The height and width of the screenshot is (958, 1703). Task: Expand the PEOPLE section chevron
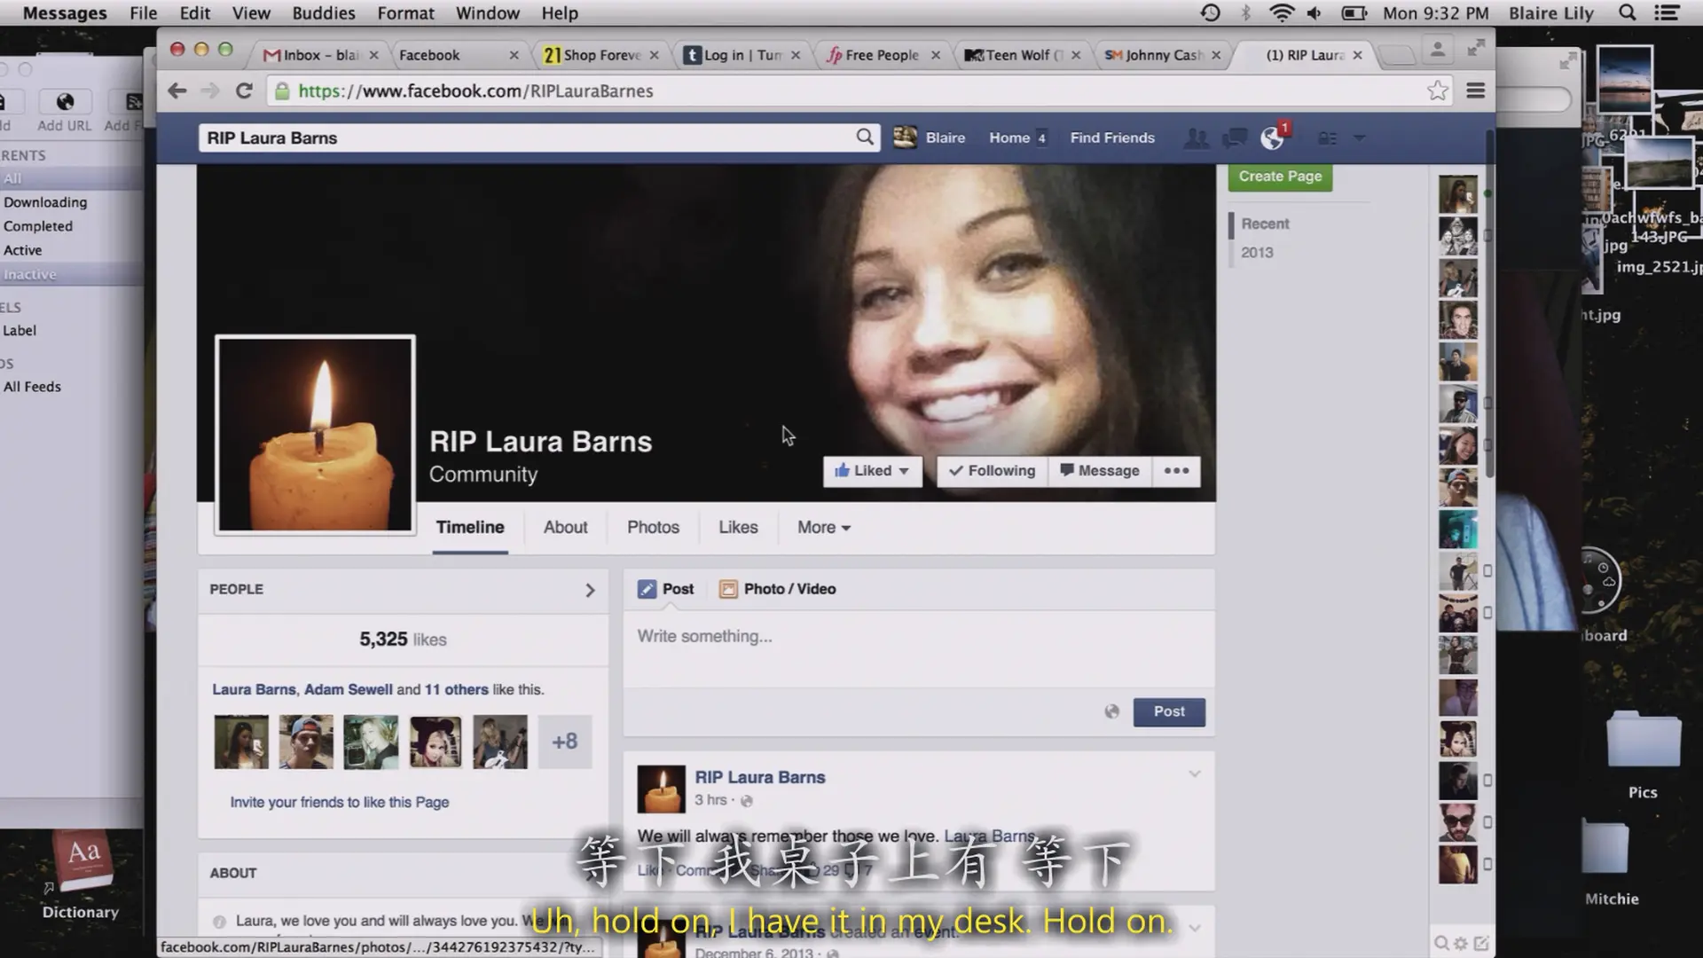tap(590, 590)
